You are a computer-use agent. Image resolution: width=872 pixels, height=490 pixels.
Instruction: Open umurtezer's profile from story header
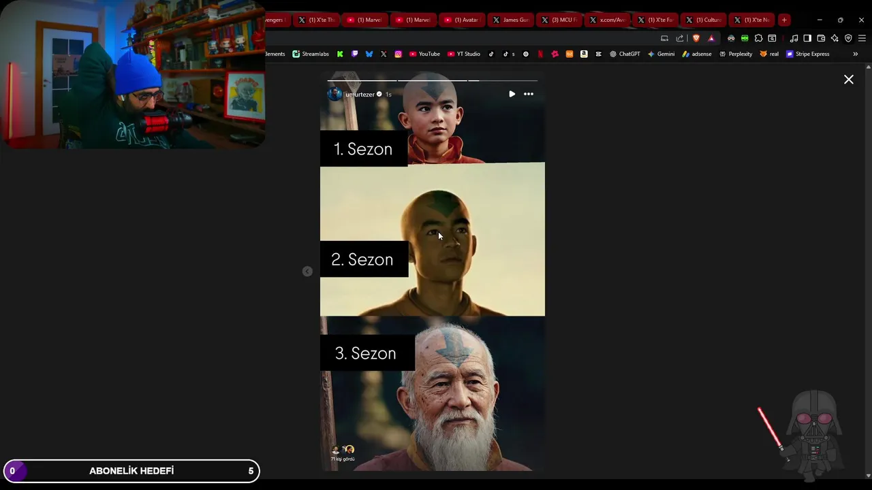pyautogui.click(x=360, y=95)
